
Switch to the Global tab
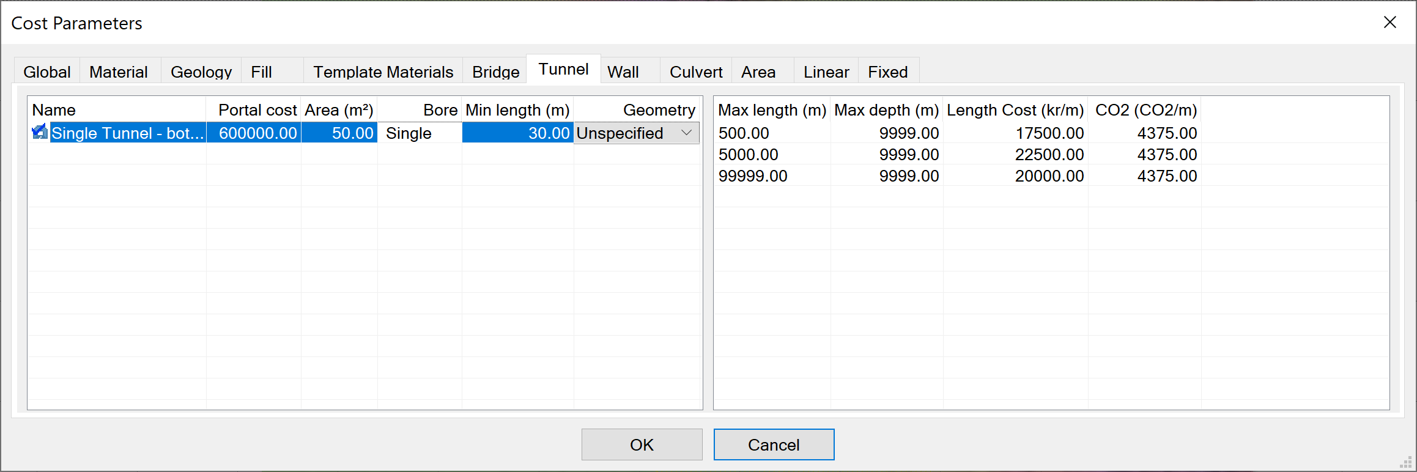47,72
